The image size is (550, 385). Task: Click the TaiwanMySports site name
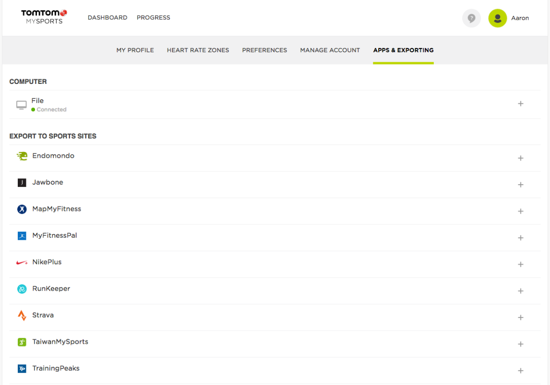pos(60,341)
